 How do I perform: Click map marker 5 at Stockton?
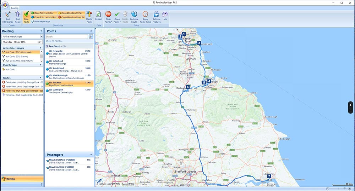[x=204, y=82]
